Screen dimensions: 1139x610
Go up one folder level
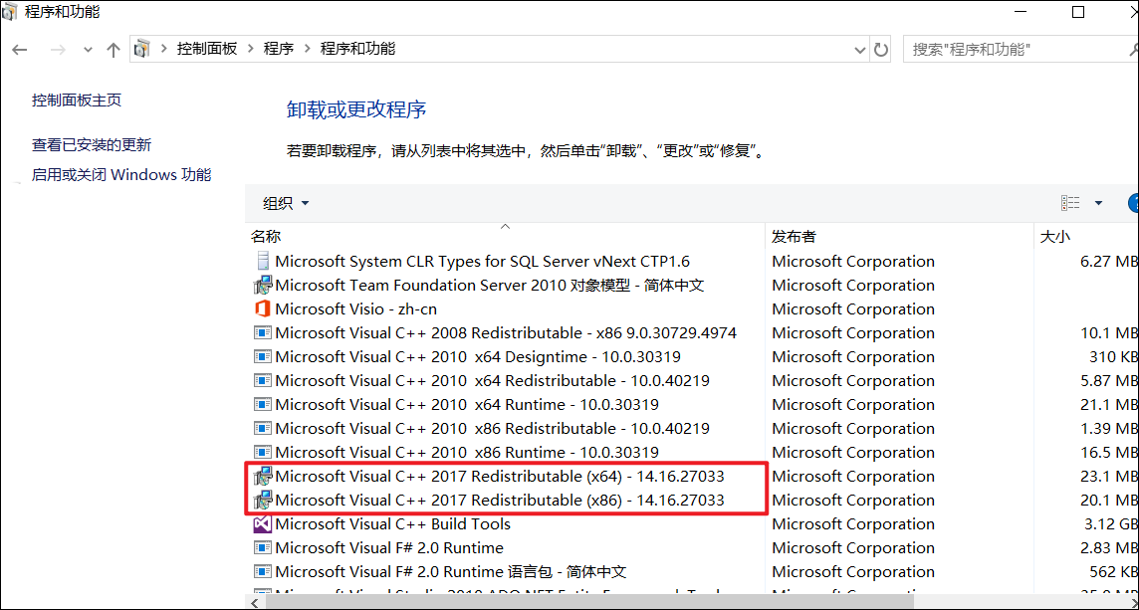click(113, 49)
